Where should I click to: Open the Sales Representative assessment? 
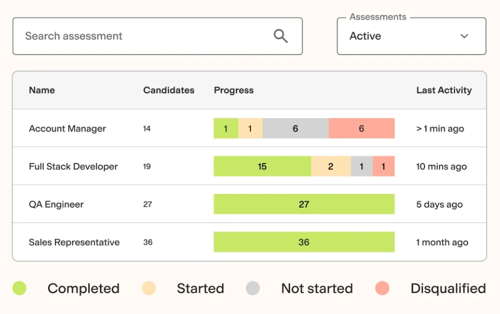[x=75, y=242]
